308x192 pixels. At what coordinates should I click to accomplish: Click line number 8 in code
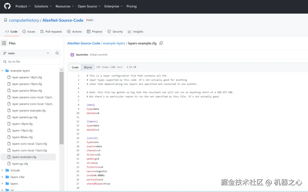[78, 105]
